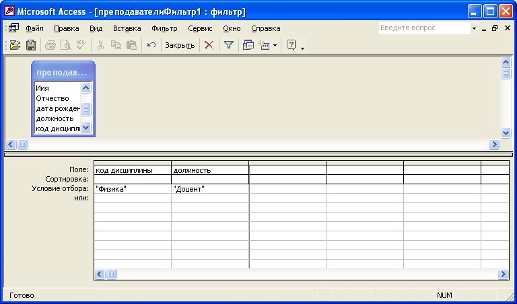
Task: Click the filter window control-menu icon
Action: tap(13, 28)
